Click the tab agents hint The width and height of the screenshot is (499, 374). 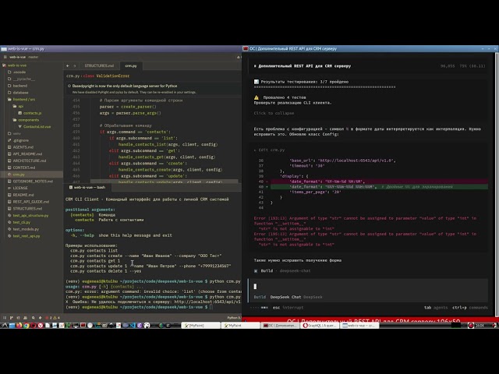click(436, 308)
